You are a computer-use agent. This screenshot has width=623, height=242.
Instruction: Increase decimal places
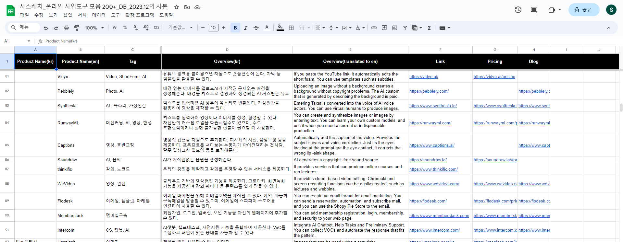[x=146, y=28]
